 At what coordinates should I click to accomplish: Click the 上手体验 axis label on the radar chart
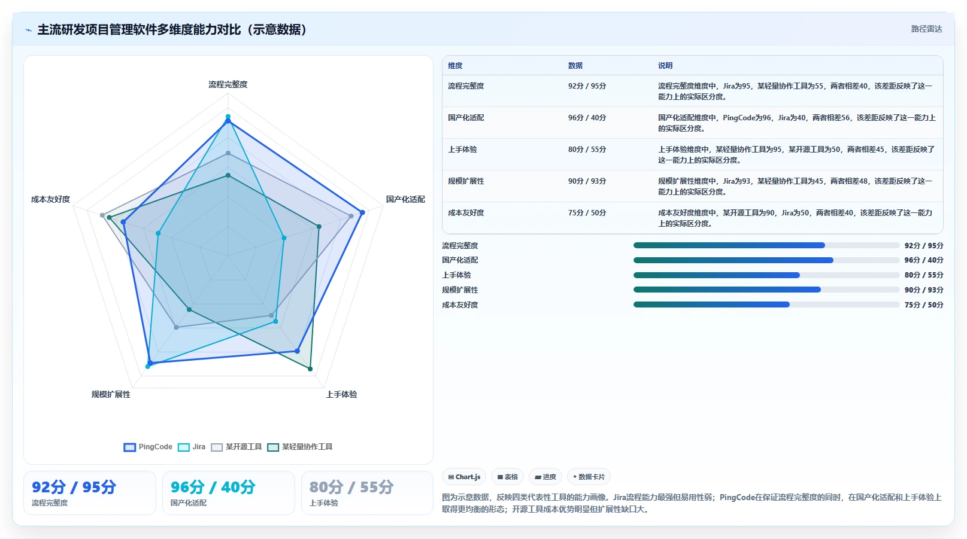coord(341,395)
